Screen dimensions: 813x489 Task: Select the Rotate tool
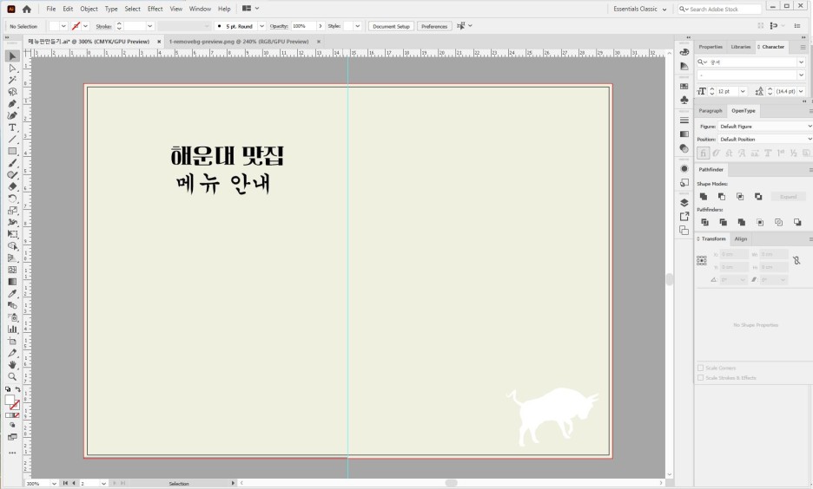12,199
